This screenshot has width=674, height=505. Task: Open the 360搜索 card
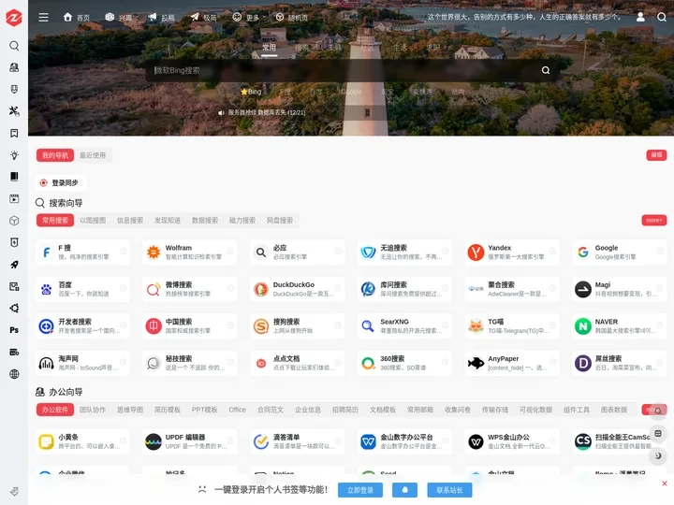[x=404, y=363]
